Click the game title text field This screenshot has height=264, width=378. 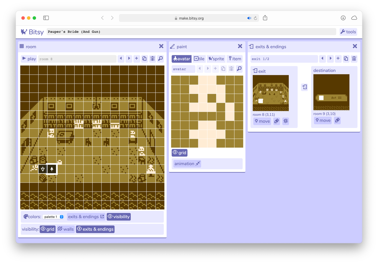click(191, 32)
